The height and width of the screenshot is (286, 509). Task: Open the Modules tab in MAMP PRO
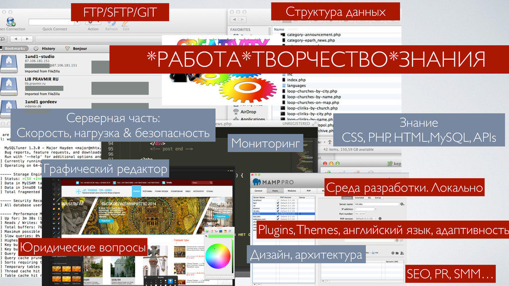292,191
